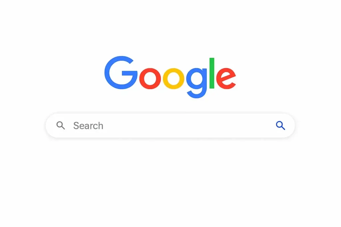Click the gray magnifying glass icon
The width and height of the screenshot is (341, 227).
coord(61,125)
